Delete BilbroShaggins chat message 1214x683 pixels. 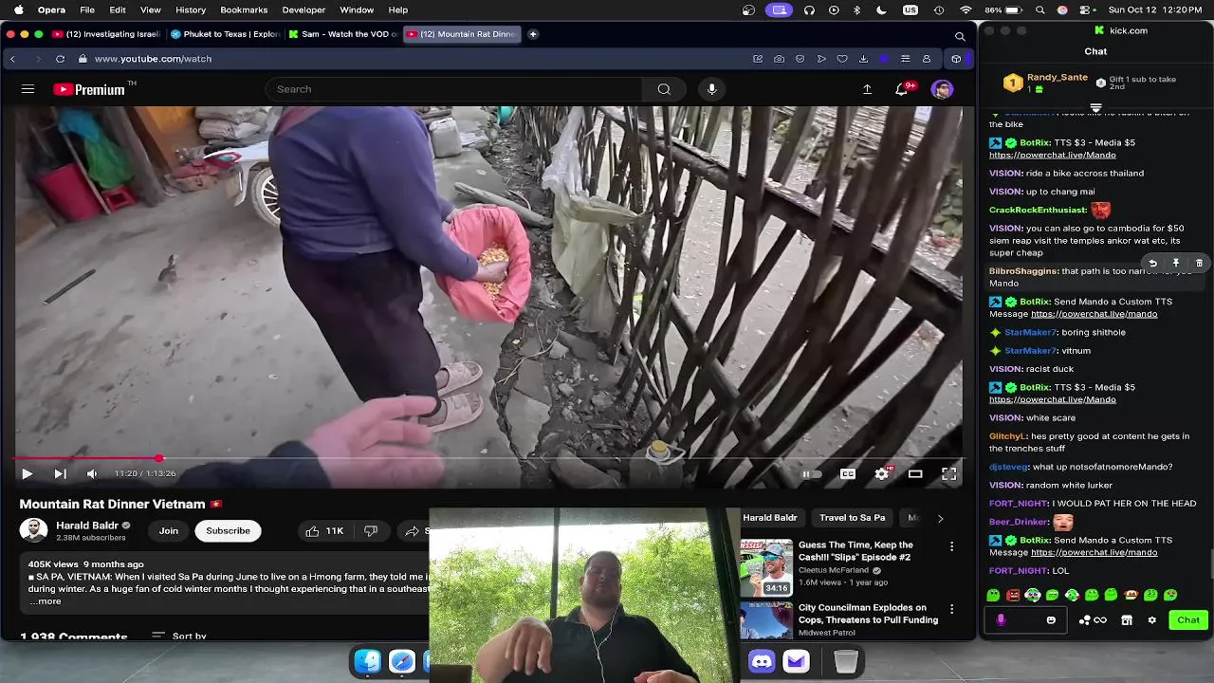click(x=1199, y=264)
